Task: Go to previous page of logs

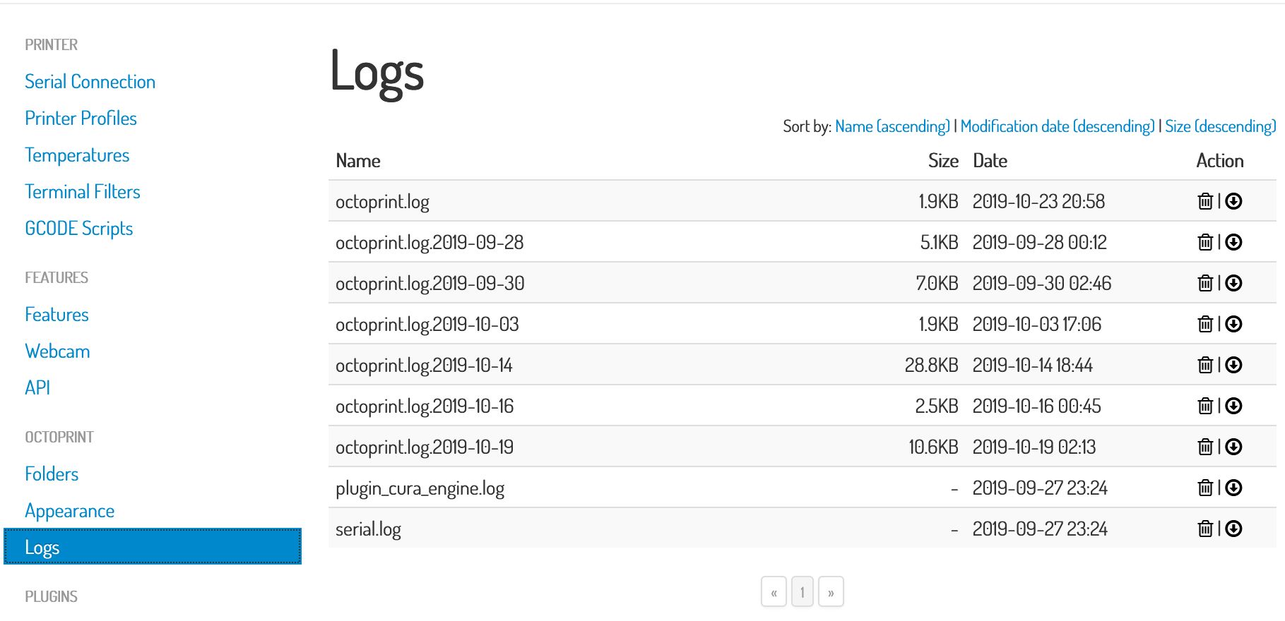Action: click(x=774, y=592)
